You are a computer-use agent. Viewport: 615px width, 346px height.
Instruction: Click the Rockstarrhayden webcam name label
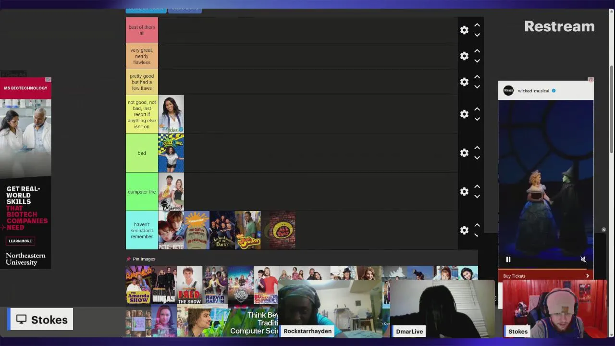307,331
